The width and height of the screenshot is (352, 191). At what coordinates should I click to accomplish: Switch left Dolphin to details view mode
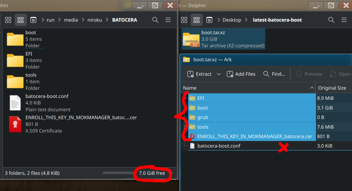pos(33,20)
